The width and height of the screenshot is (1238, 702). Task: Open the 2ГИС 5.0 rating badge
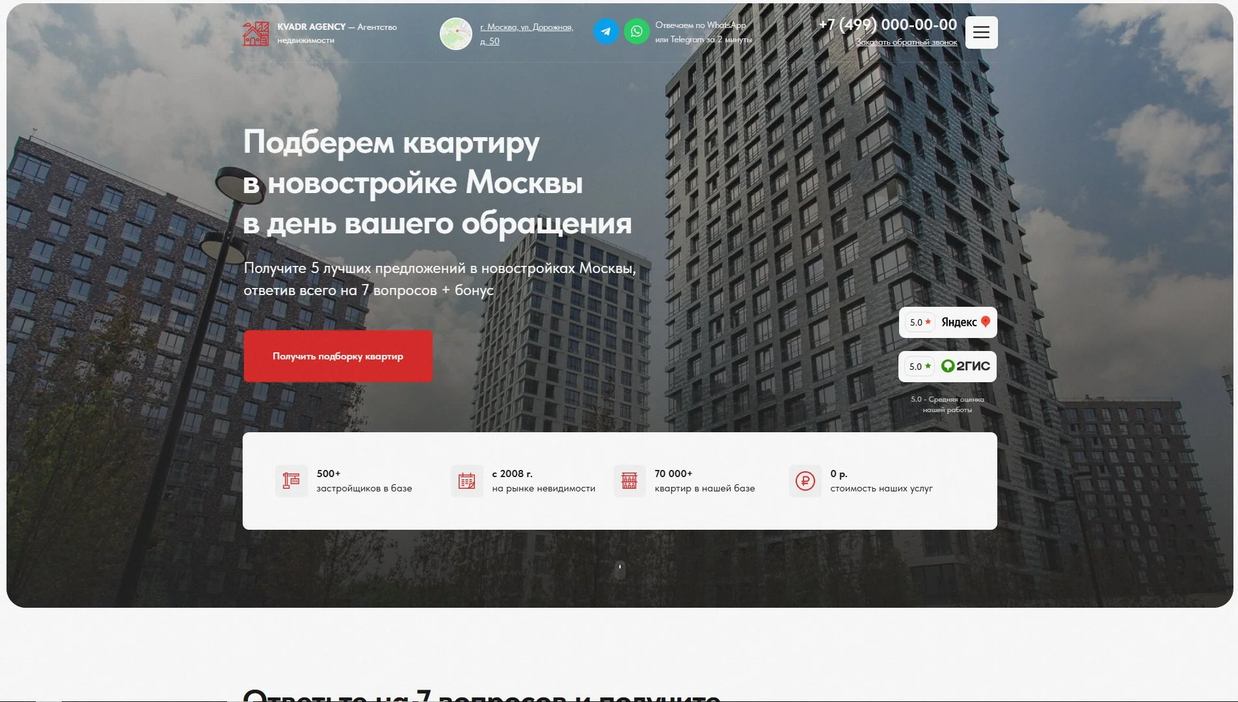point(948,367)
